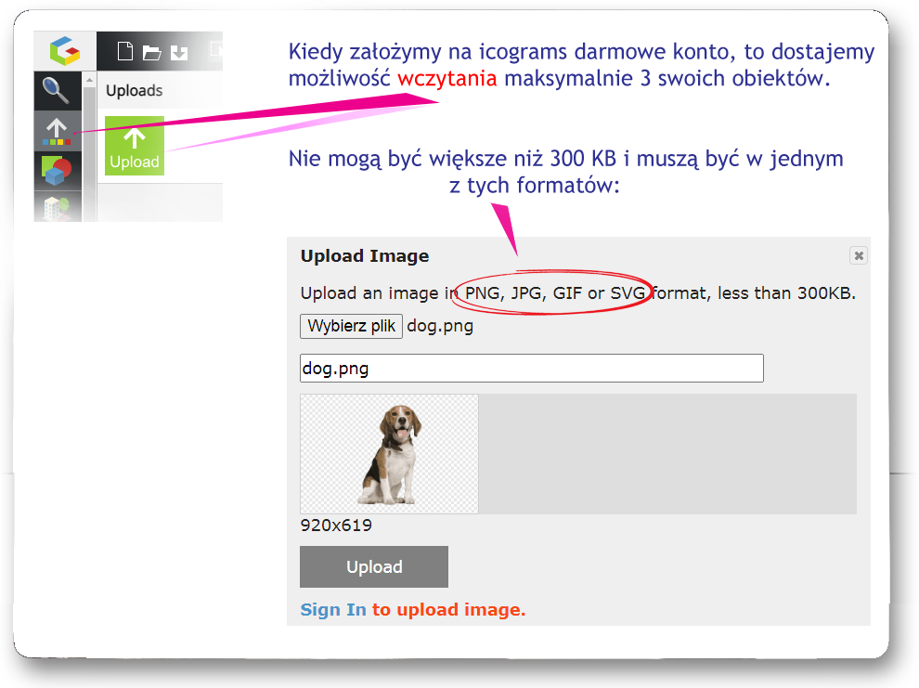The height and width of the screenshot is (688, 919).
Task: Create a new blank document
Action: tap(124, 51)
